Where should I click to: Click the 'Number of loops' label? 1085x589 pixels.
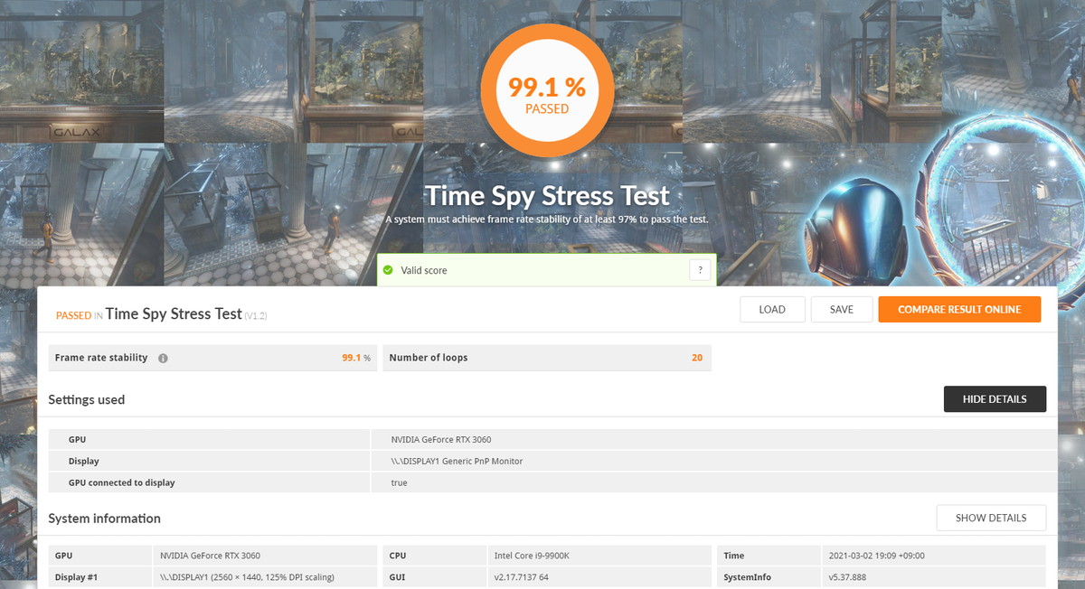pos(429,358)
